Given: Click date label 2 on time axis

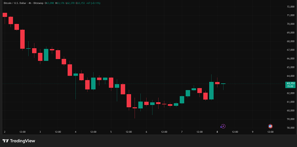Looking at the screenshot, I should 5,132.
